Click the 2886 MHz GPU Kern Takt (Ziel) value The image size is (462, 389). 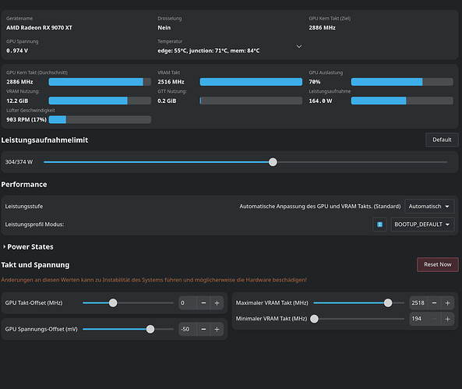point(322,28)
